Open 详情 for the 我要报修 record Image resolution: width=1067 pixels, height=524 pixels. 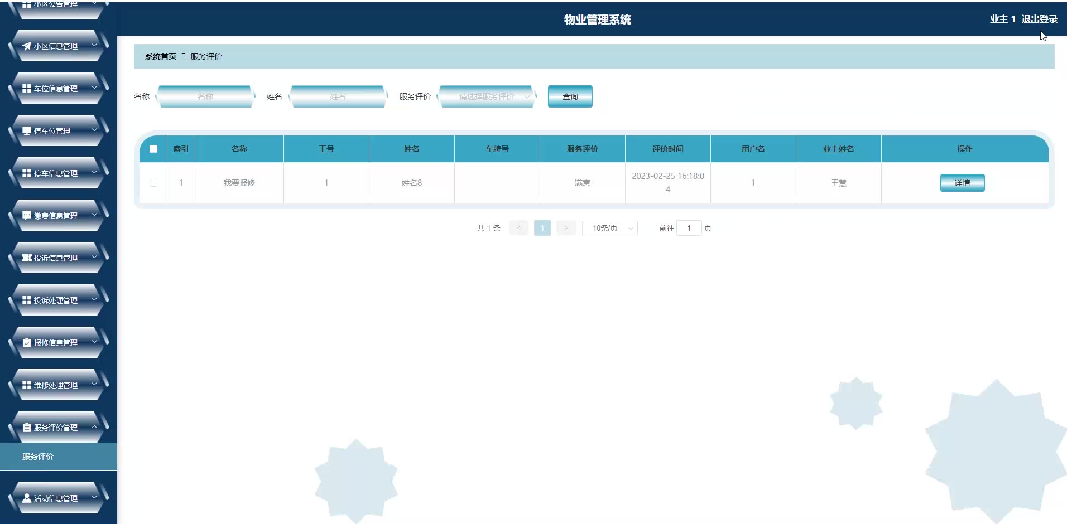pos(962,183)
